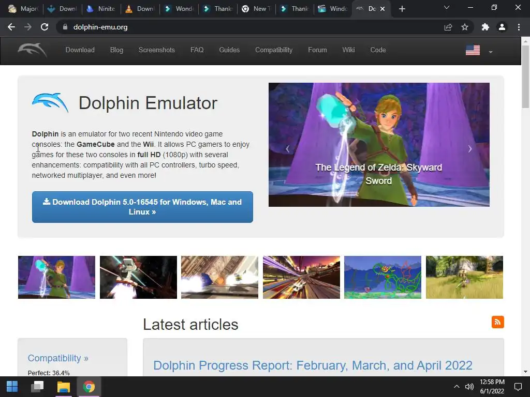
Task: Open the Windows Start menu
Action: pyautogui.click(x=12, y=387)
